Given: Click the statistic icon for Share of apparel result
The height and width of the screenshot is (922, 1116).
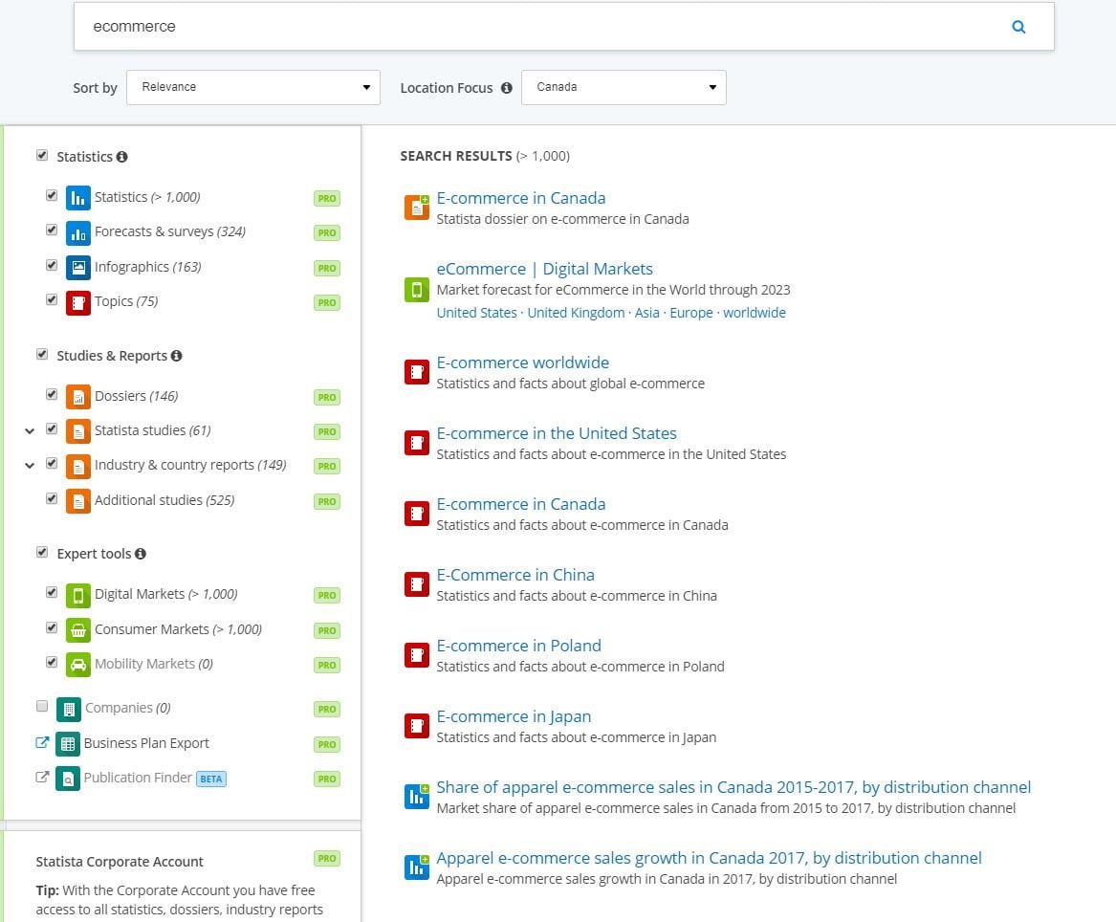Looking at the screenshot, I should pyautogui.click(x=417, y=796).
